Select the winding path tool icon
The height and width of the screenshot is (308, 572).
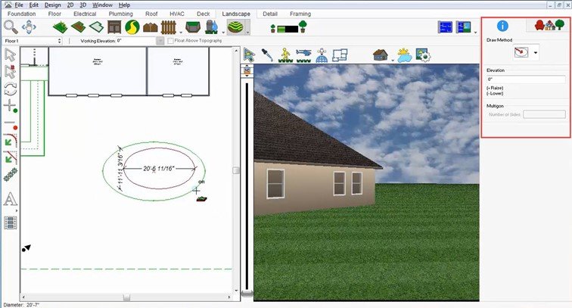pos(132,27)
